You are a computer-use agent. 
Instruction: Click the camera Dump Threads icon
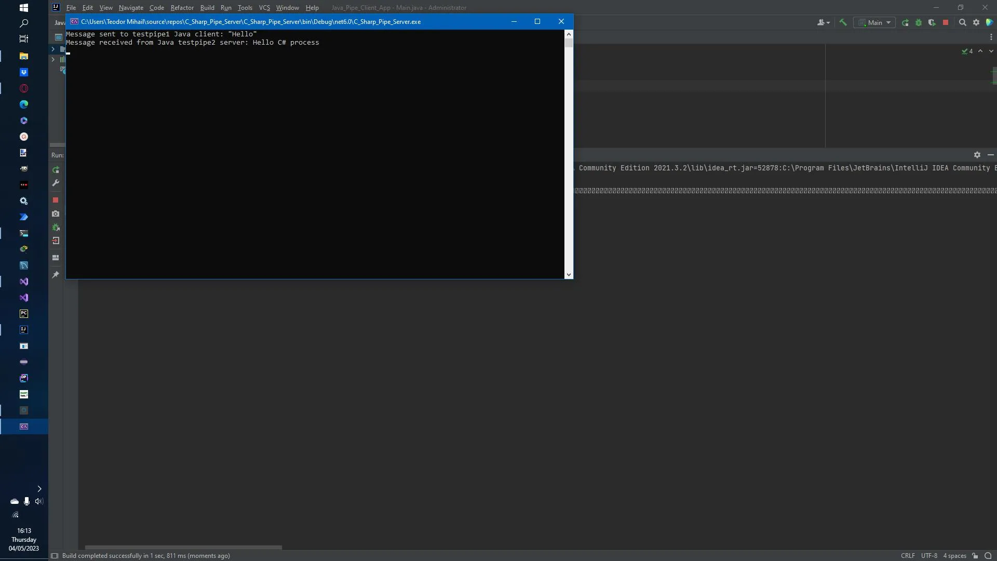tap(56, 213)
